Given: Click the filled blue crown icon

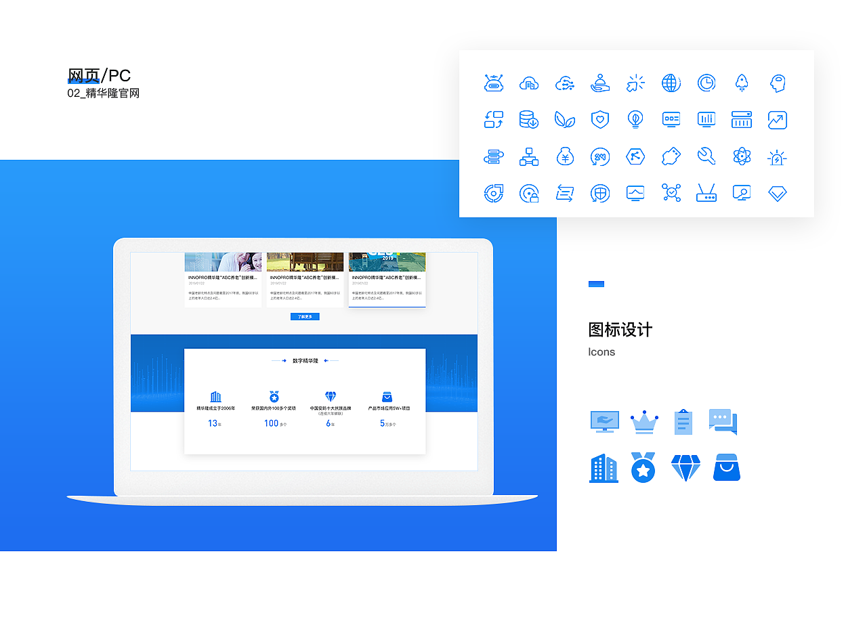Looking at the screenshot, I should [x=643, y=421].
